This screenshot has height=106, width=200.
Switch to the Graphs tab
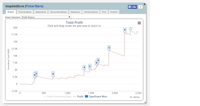[11, 12]
